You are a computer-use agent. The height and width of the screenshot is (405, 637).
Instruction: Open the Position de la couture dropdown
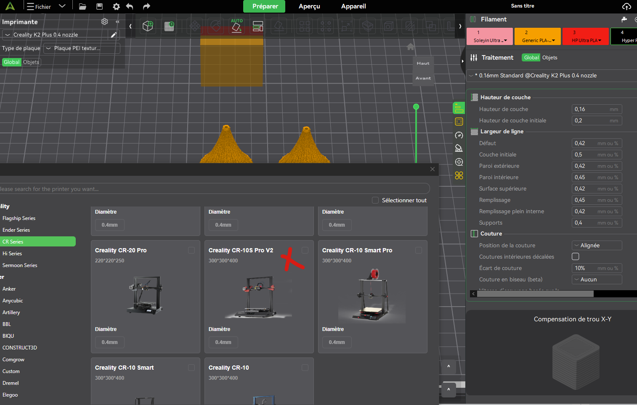597,246
